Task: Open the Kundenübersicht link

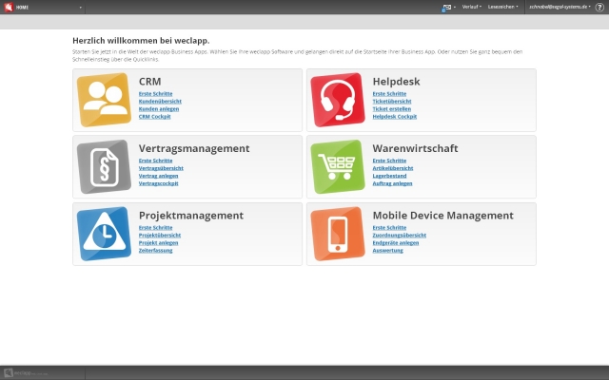Action: (x=160, y=102)
